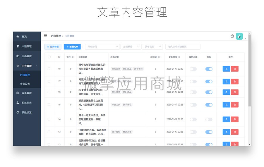Click edit icon for article ID 15
Viewport: 264px width, 167px height.
[x=226, y=105]
